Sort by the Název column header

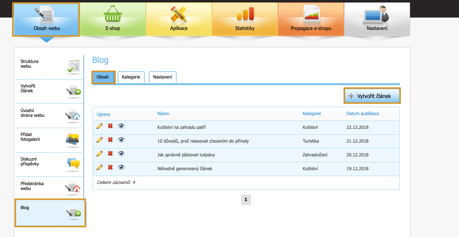point(163,114)
